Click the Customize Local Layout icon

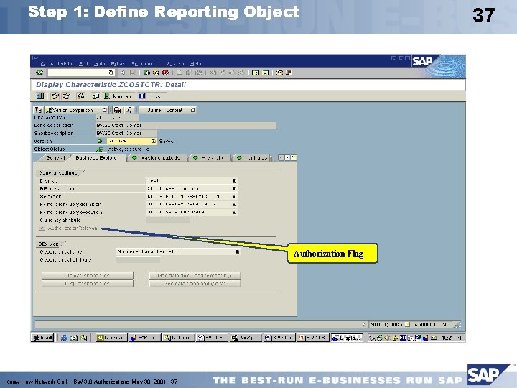[289, 73]
